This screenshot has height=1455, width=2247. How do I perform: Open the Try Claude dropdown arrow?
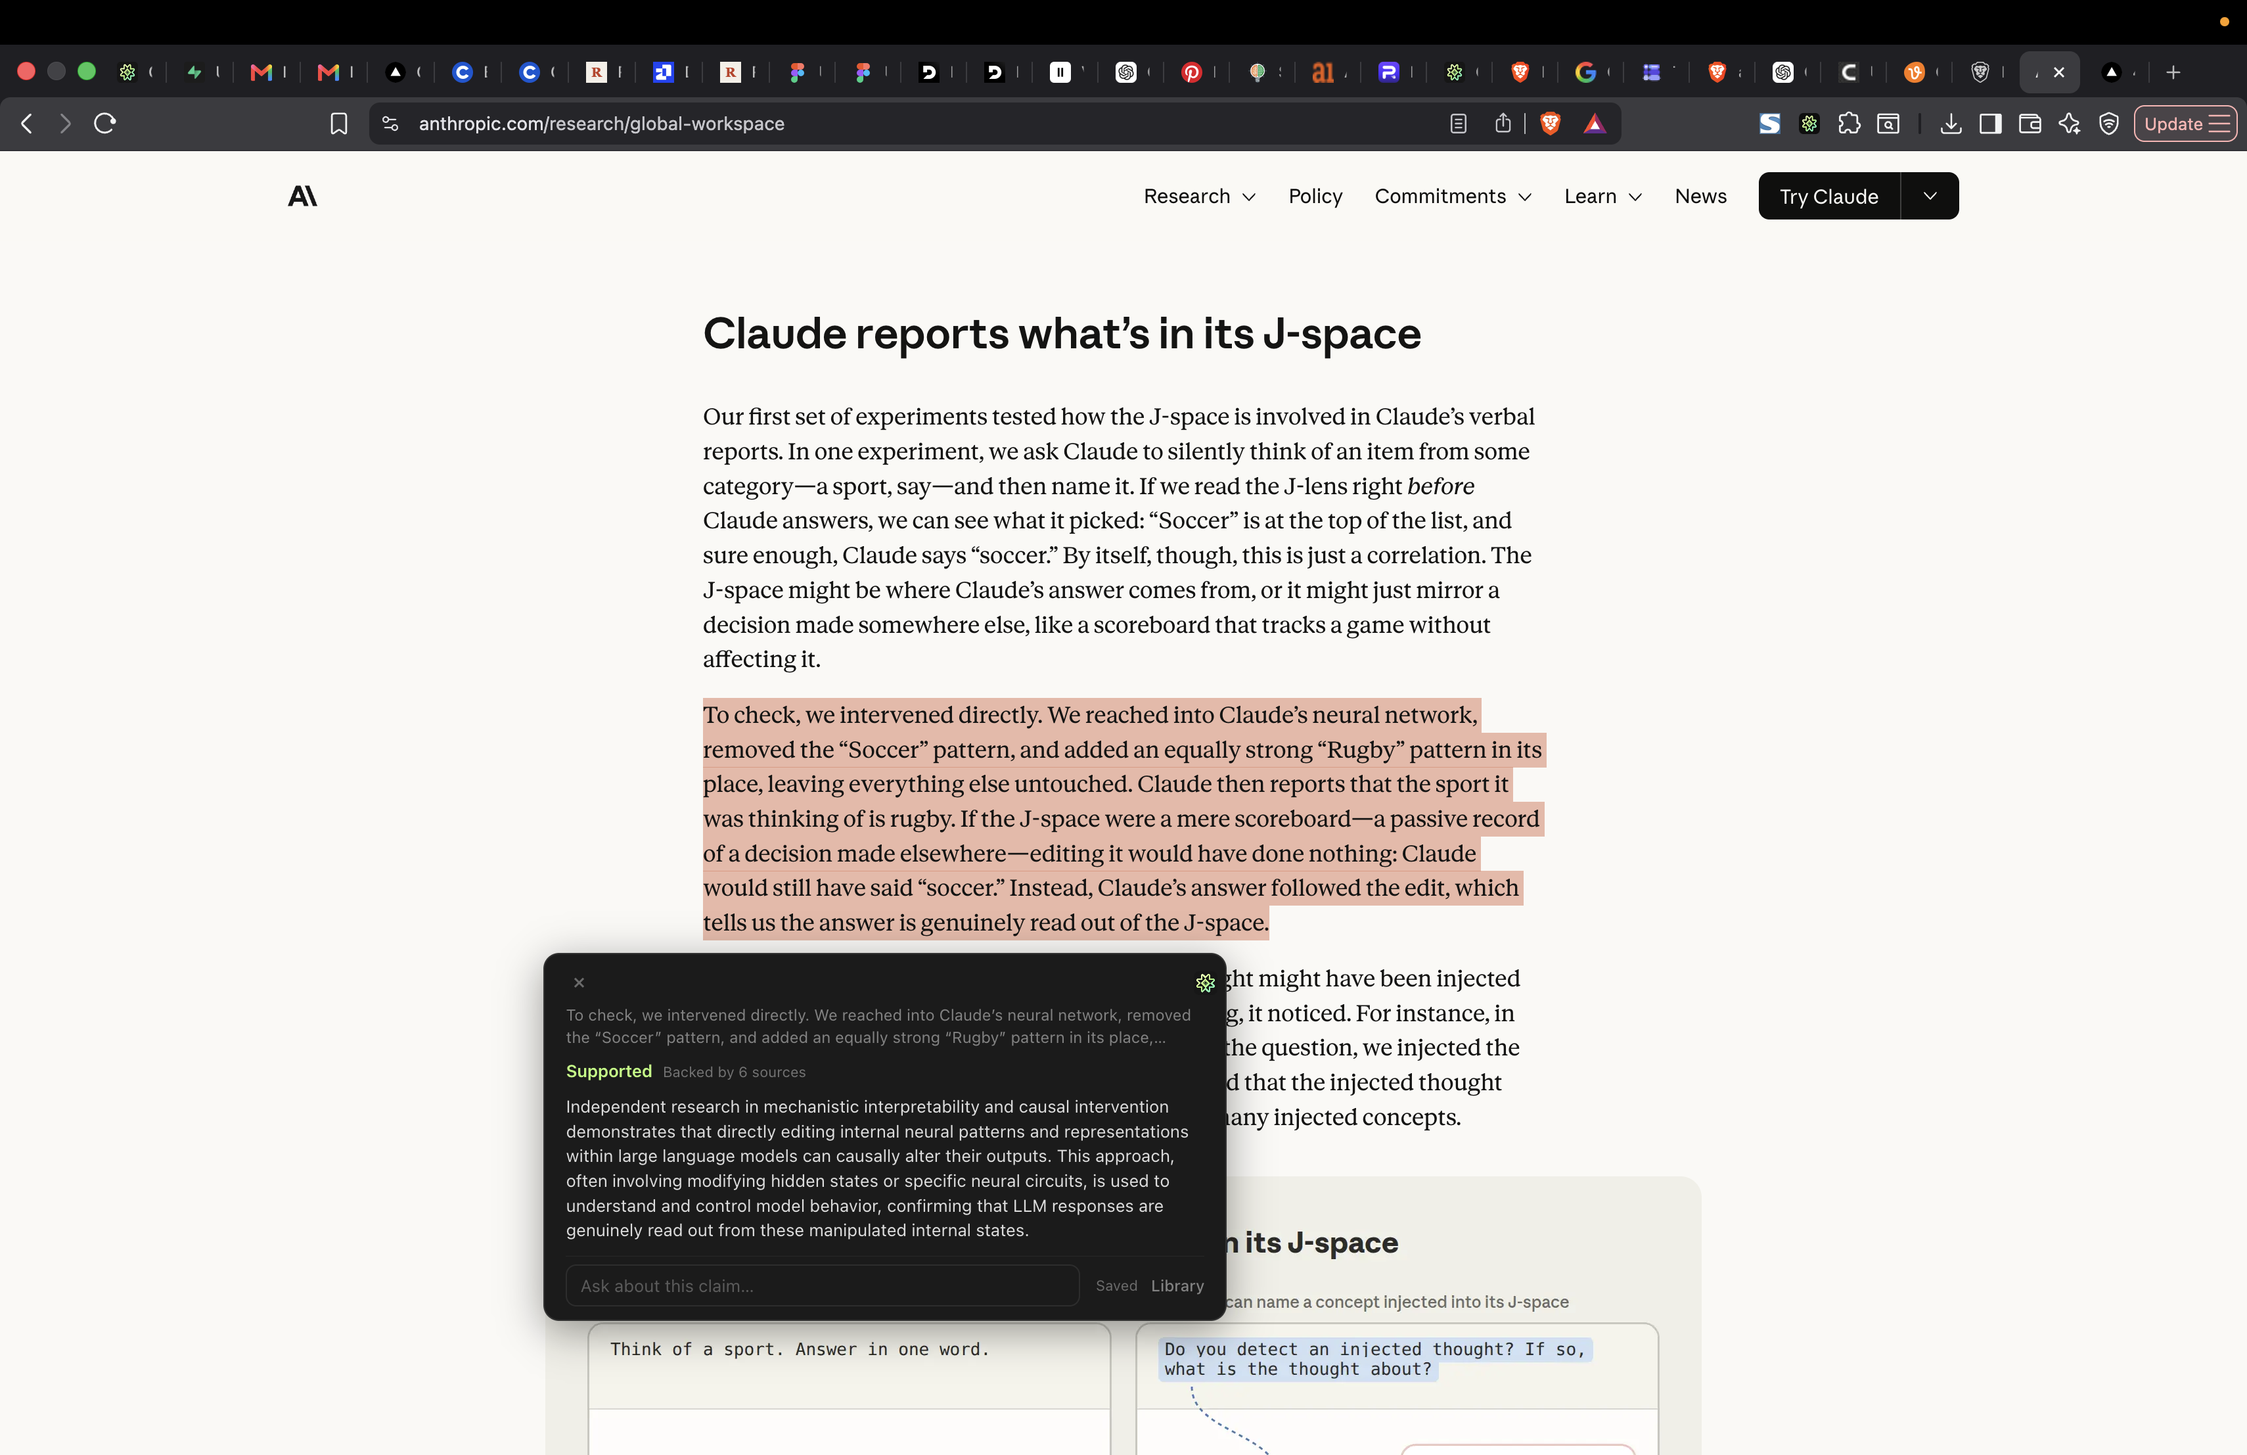(1930, 196)
